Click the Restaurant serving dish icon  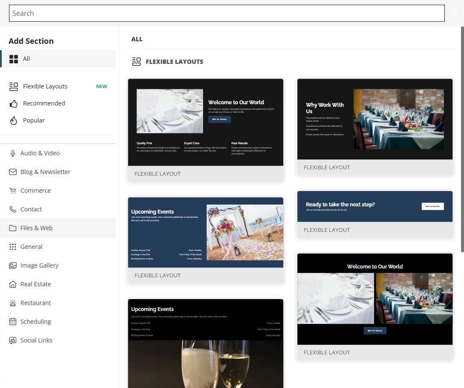click(x=13, y=303)
